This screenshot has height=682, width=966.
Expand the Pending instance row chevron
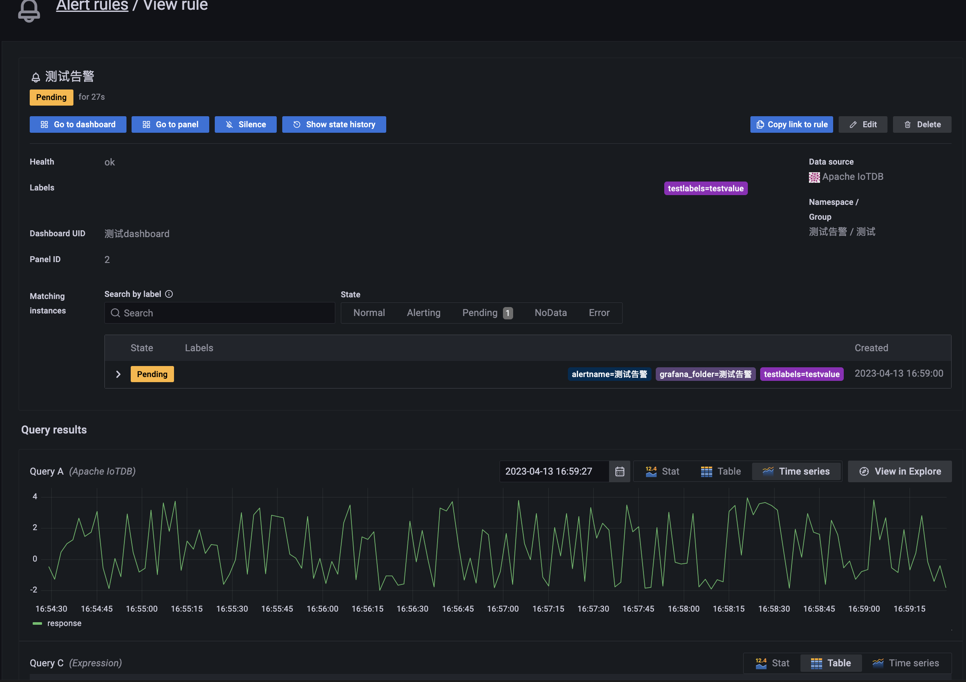pos(118,374)
